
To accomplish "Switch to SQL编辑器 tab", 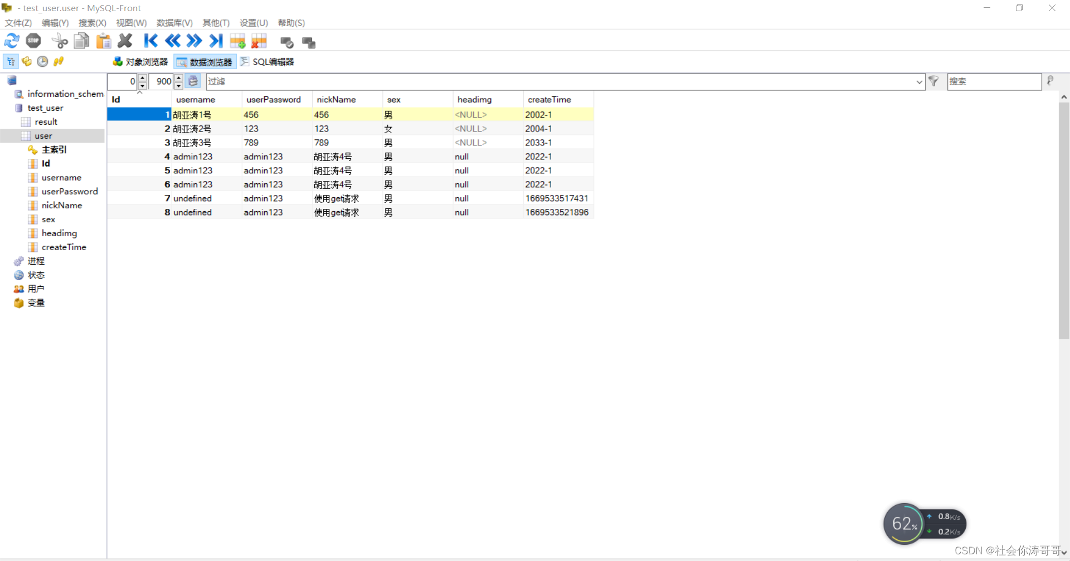I will coord(267,62).
